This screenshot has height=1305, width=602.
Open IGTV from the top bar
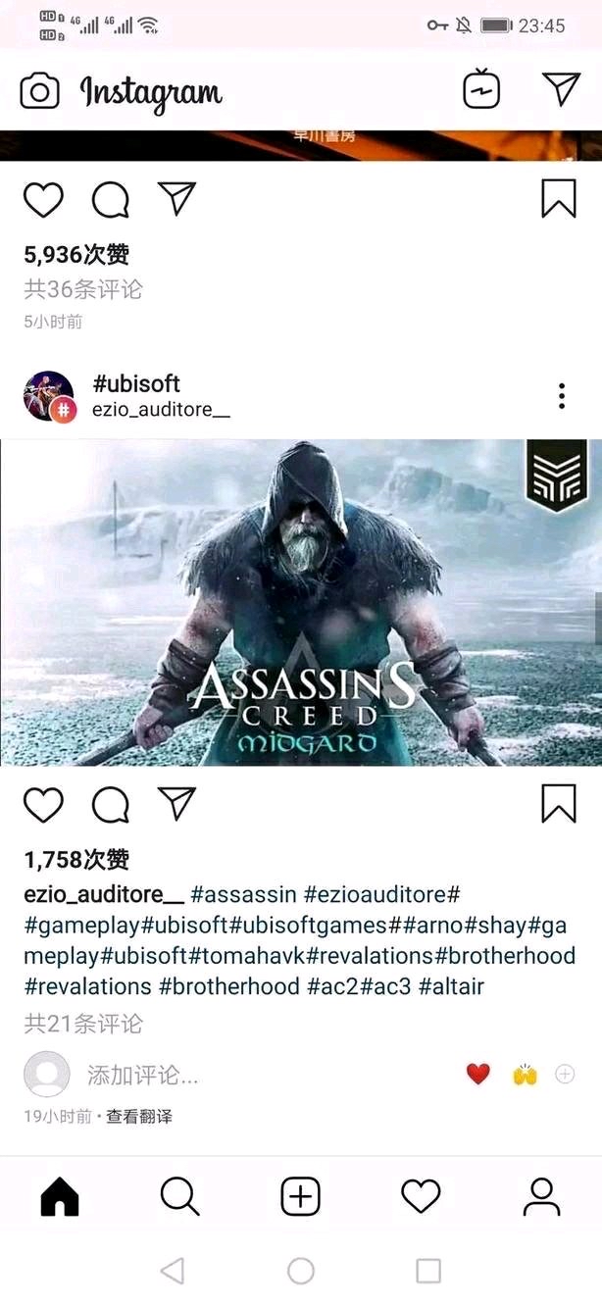(x=481, y=89)
